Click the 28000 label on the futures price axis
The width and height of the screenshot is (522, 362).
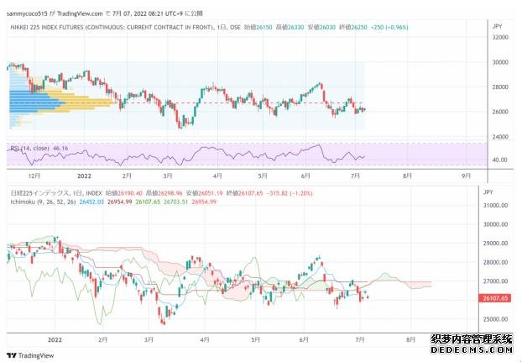[500, 87]
